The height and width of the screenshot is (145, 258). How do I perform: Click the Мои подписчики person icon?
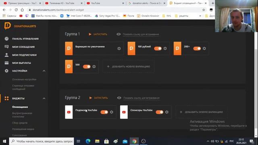tap(6, 55)
